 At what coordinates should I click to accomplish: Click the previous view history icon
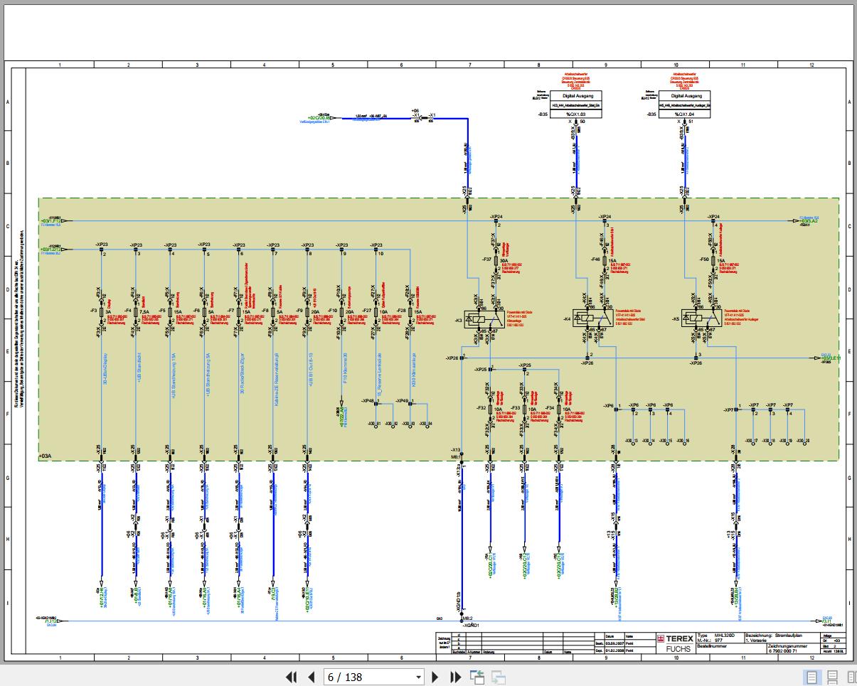click(477, 677)
